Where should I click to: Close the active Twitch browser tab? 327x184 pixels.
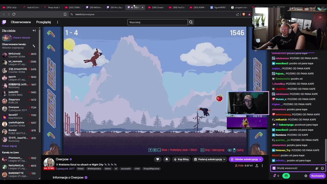pos(143,7)
